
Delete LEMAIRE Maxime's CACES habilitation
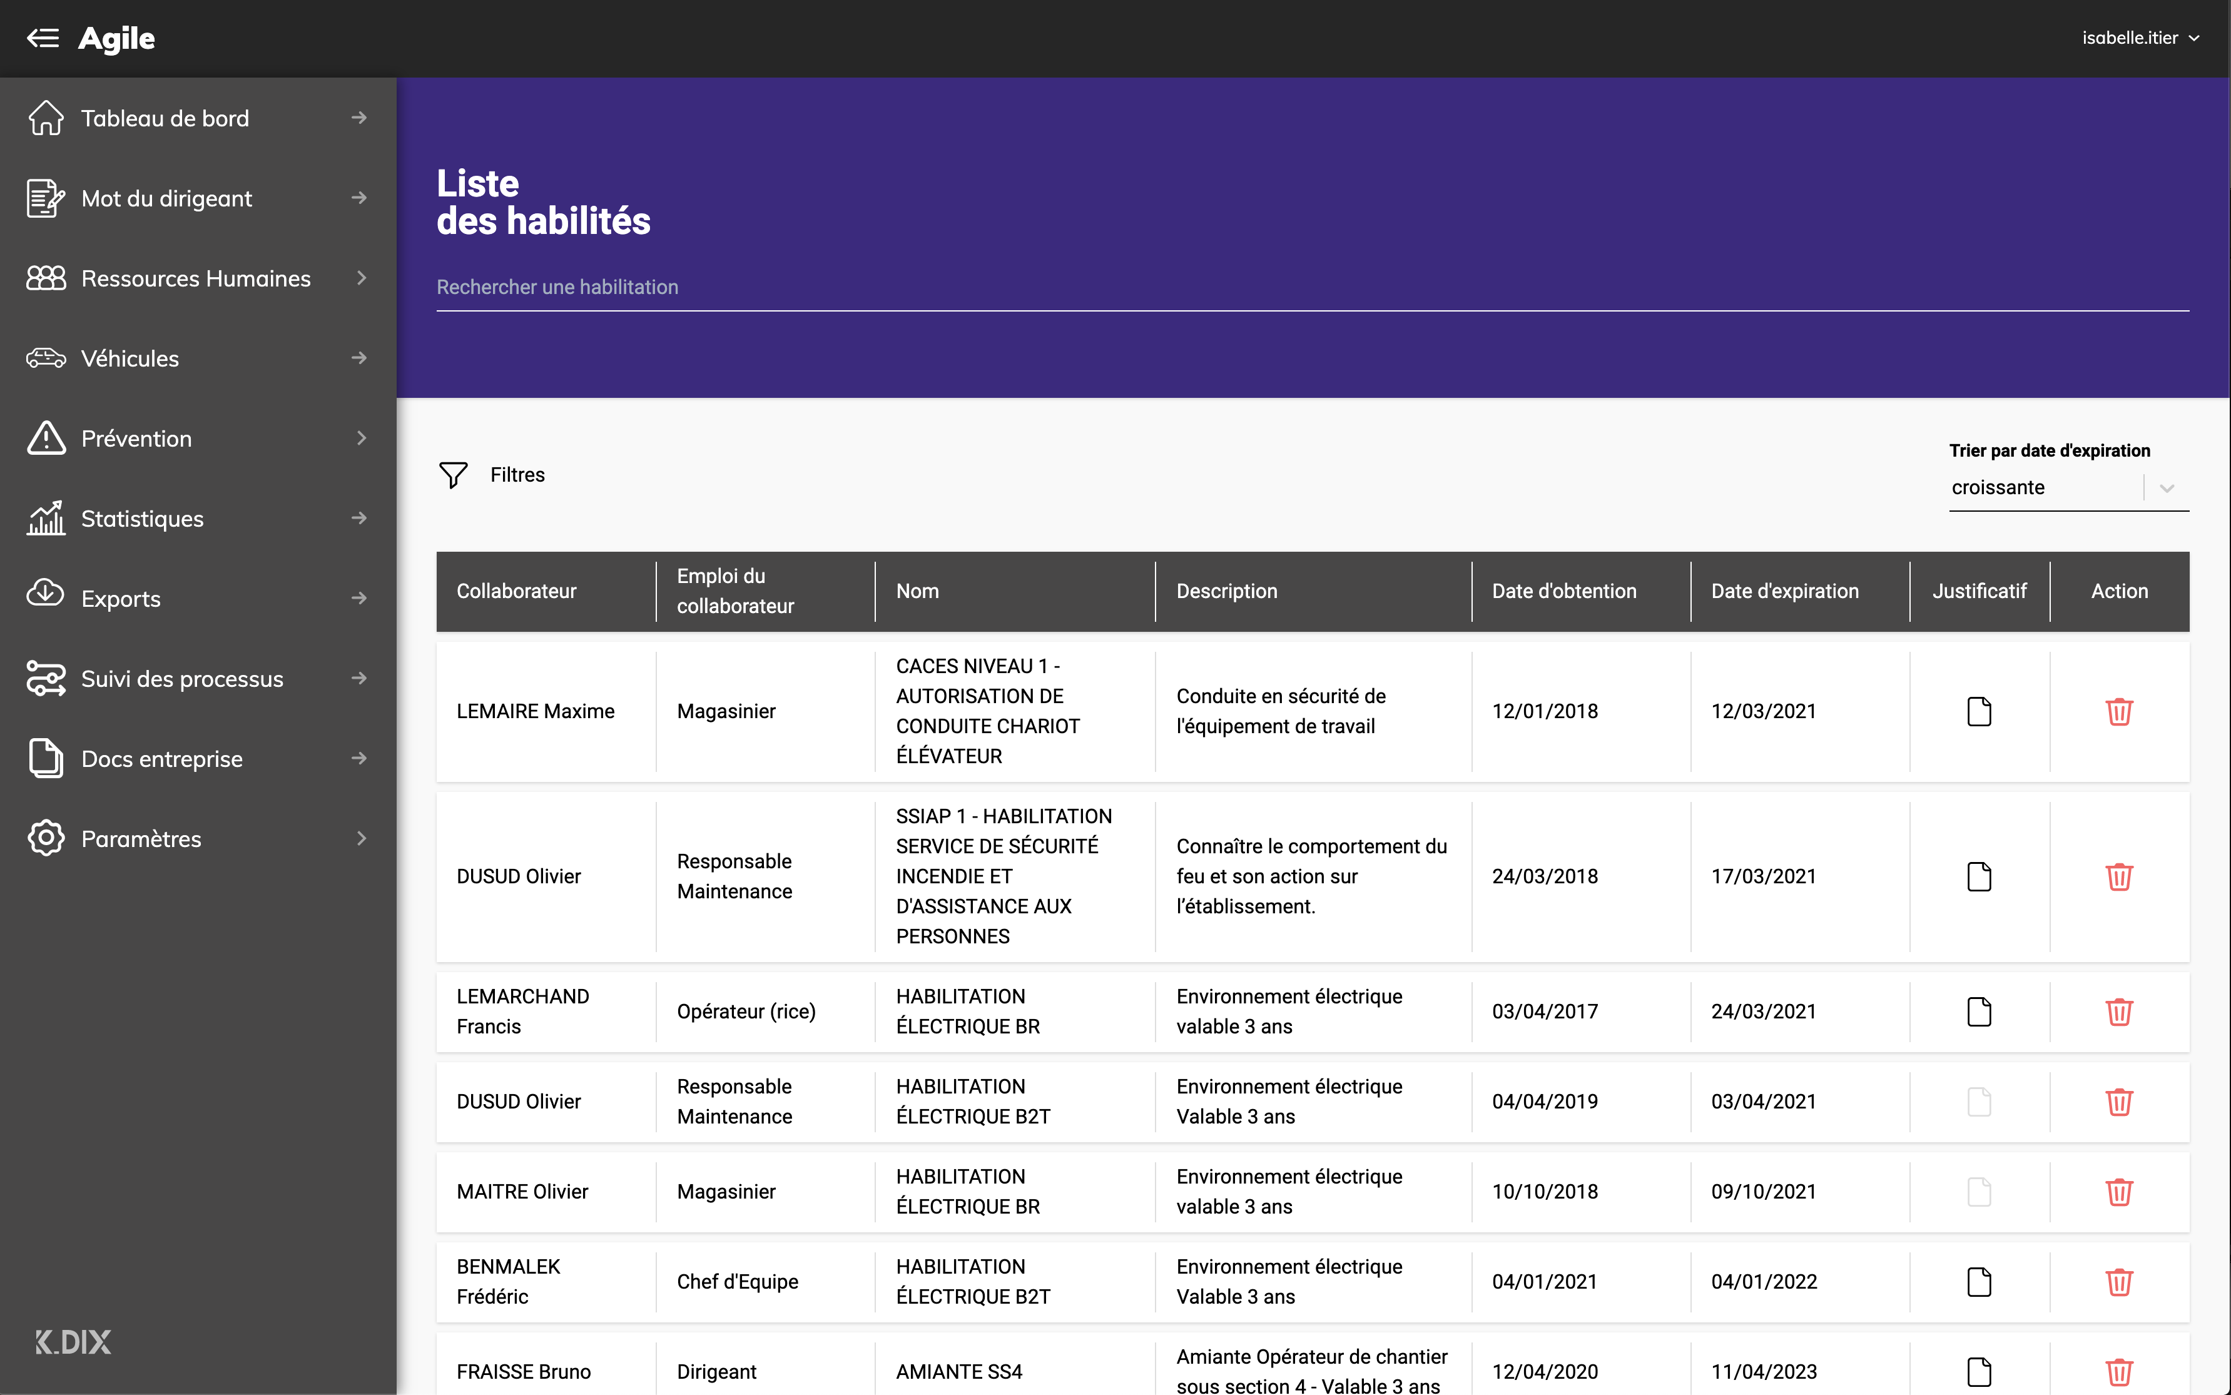(2120, 711)
